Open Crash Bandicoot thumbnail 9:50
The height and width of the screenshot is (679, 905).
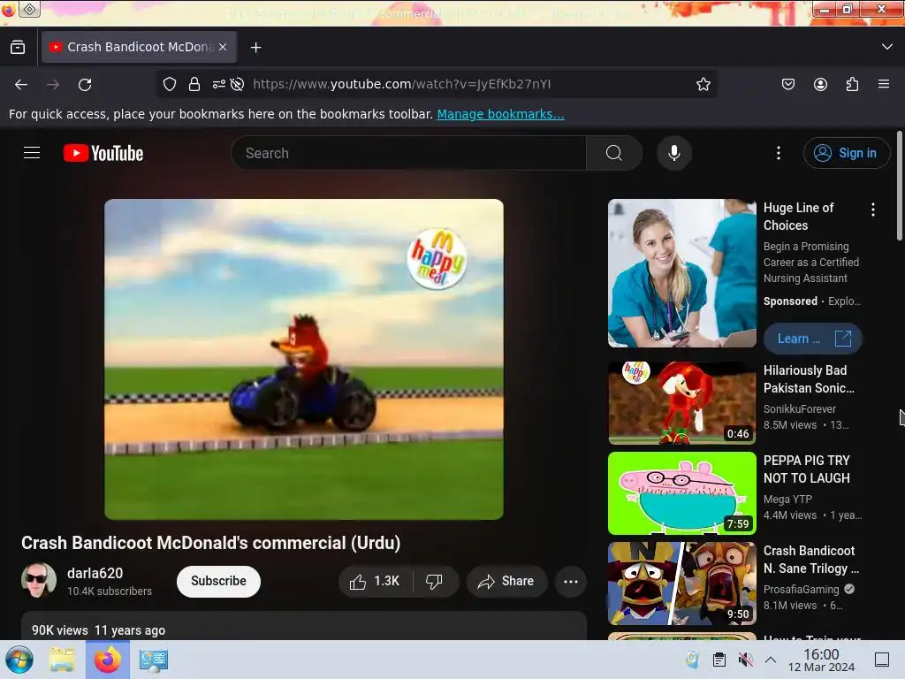tap(681, 584)
